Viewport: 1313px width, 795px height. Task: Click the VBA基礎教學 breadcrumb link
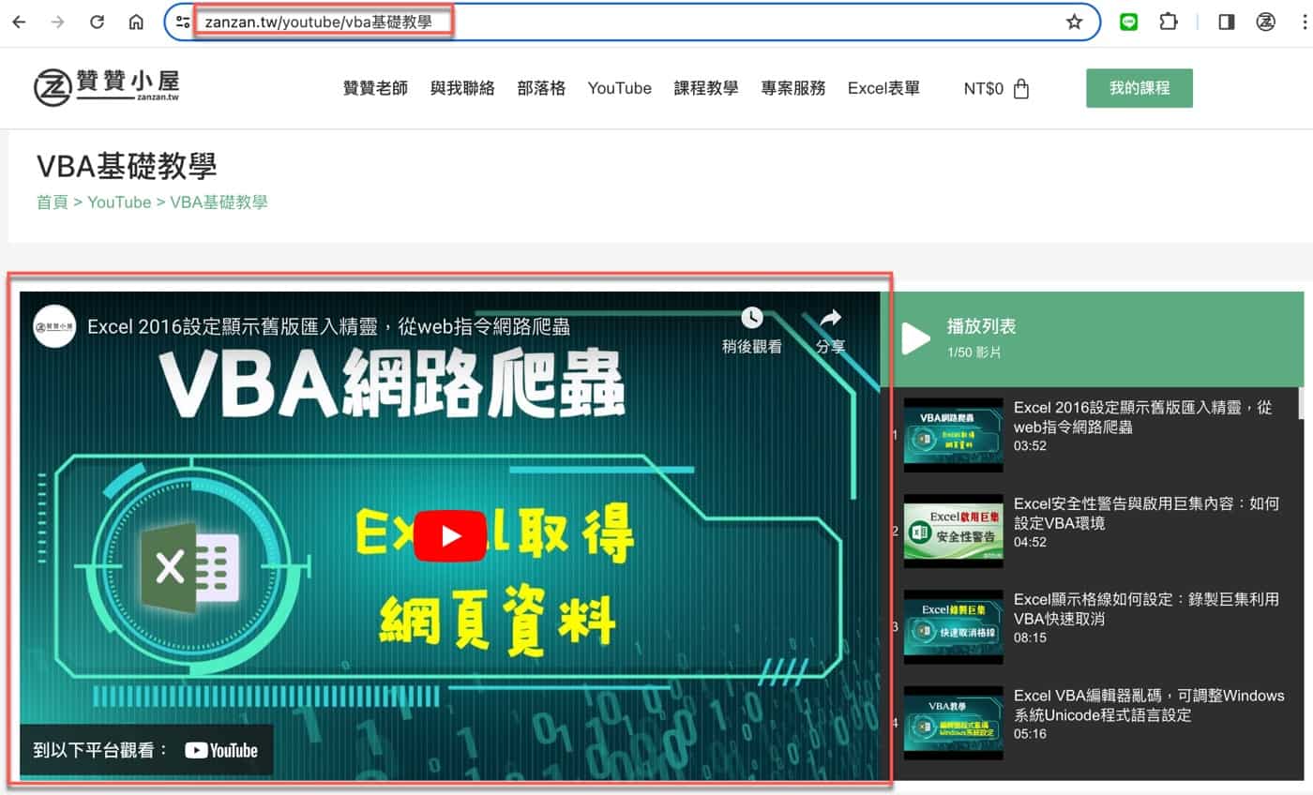click(219, 202)
